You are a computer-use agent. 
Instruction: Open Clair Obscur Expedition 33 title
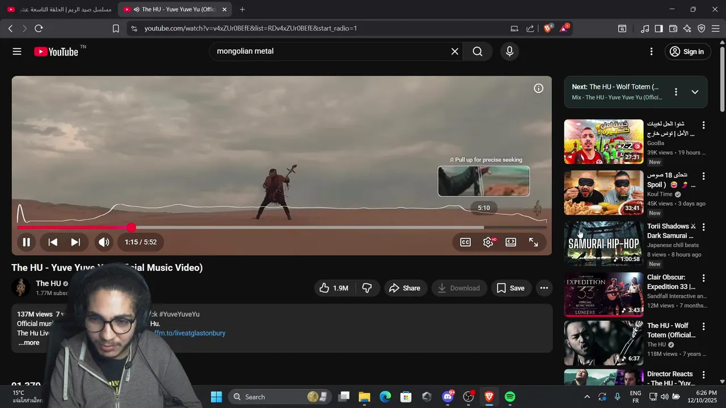pos(671,282)
